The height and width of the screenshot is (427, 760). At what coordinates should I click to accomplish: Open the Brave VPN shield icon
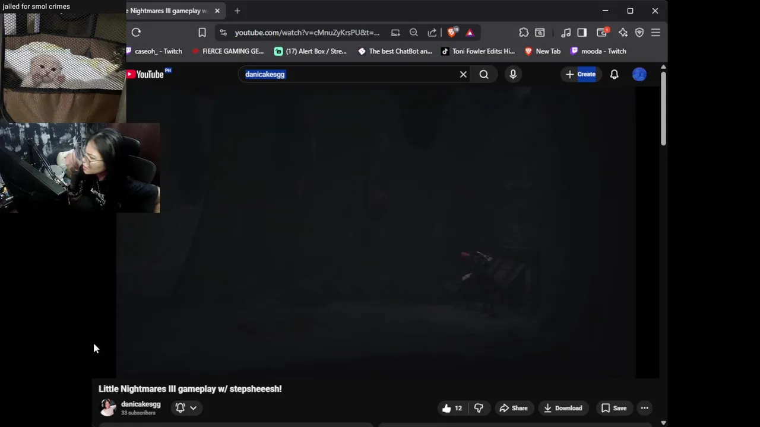click(639, 33)
